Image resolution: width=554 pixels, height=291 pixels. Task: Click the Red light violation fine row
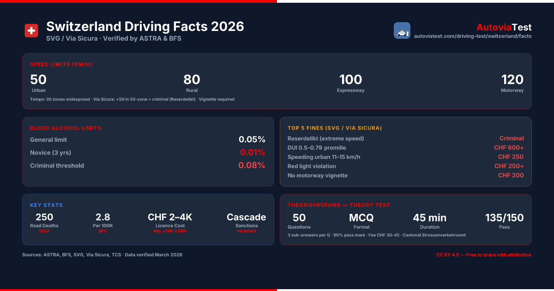coord(406,166)
